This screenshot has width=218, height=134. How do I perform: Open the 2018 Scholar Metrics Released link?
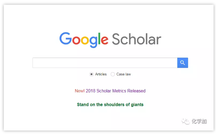point(116,91)
